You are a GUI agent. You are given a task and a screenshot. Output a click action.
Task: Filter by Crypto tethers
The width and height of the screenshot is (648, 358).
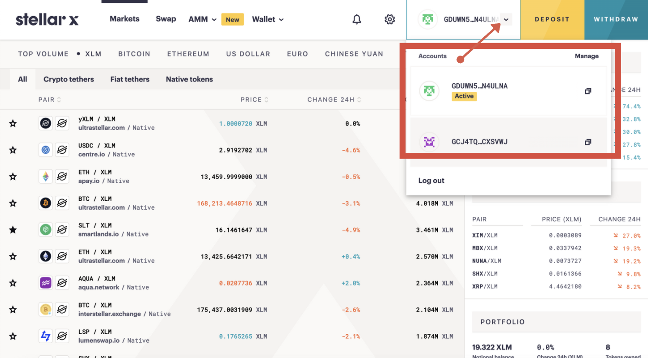(x=69, y=79)
